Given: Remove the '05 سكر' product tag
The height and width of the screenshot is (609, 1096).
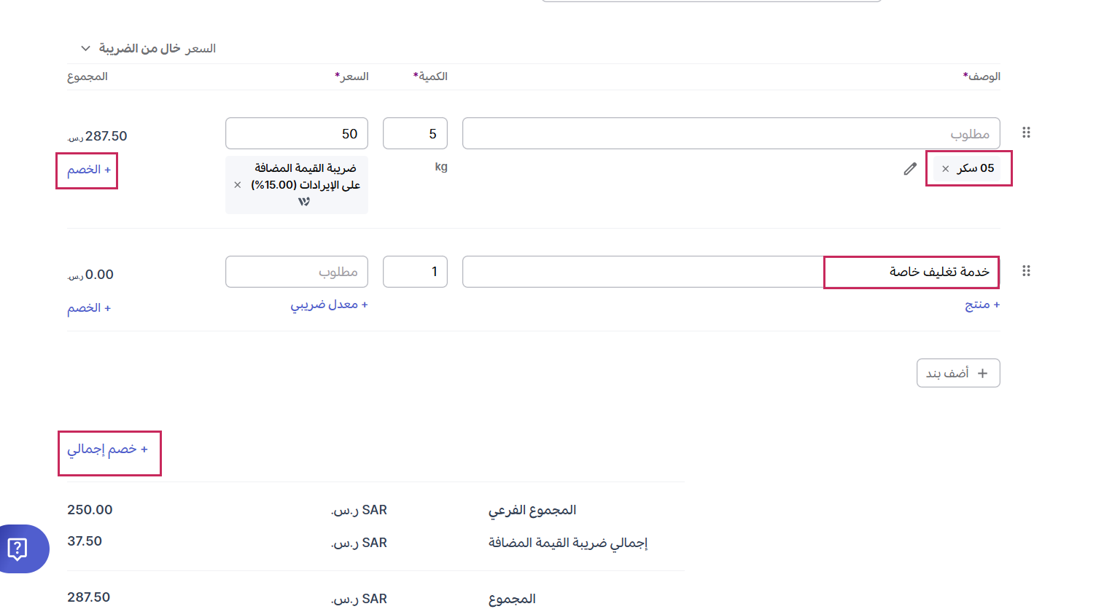Looking at the screenshot, I should click(x=945, y=169).
